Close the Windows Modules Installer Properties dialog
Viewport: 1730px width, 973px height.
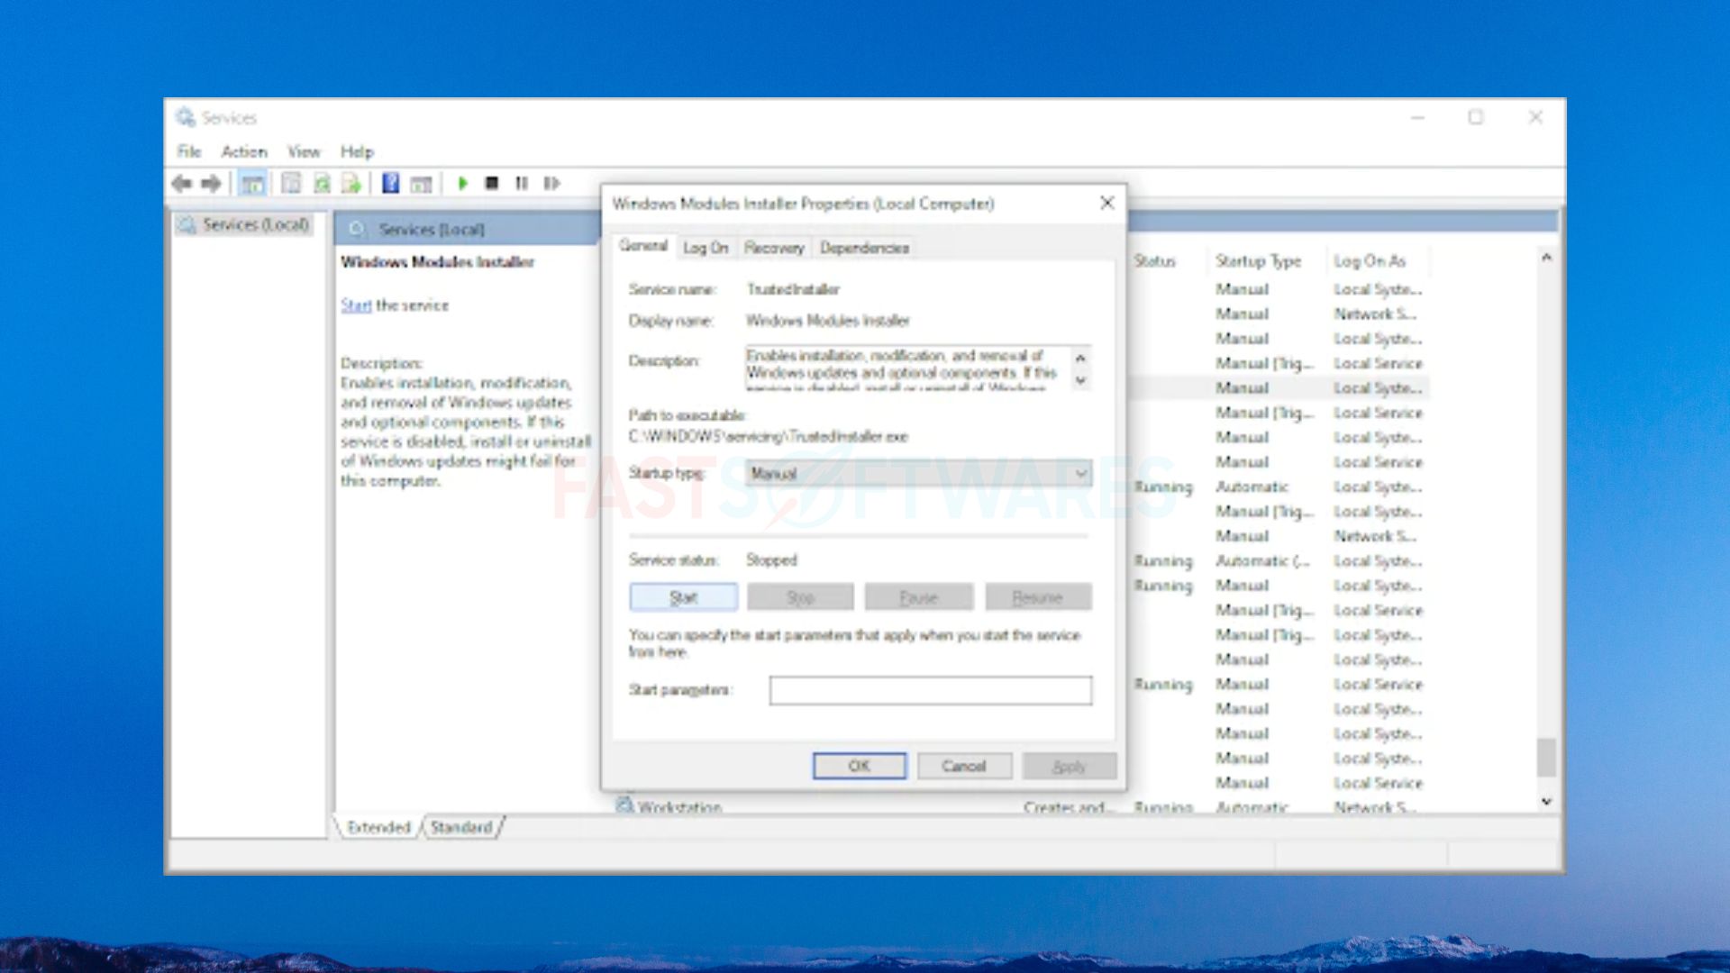pos(1106,203)
